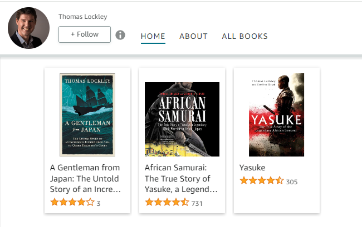Click the Yasuke title link
This screenshot has height=227, width=362.
[252, 168]
